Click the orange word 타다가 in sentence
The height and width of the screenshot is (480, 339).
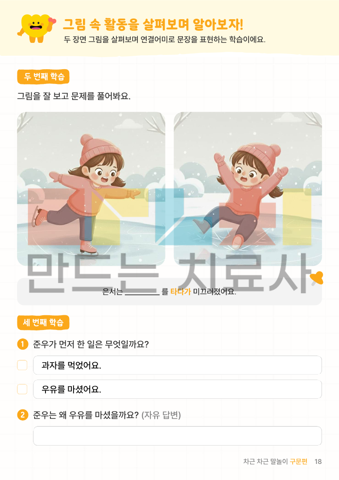point(180,292)
